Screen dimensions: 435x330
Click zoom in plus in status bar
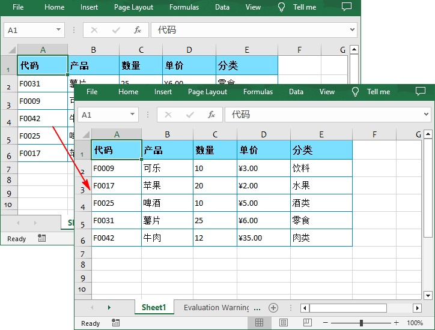click(396, 323)
